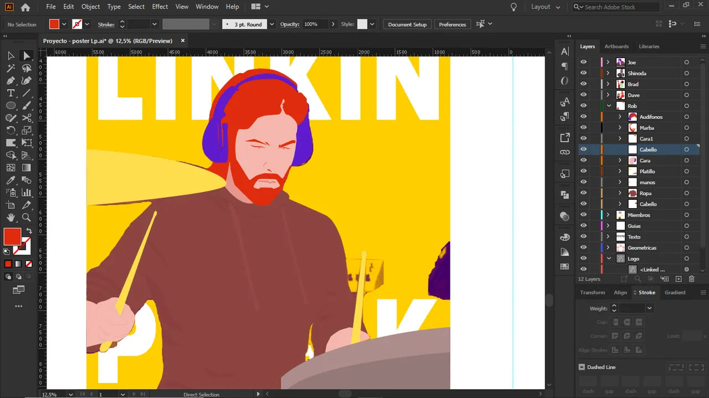This screenshot has width=709, height=398.
Task: Click the control bar stroke color swatch
Action: pyautogui.click(x=77, y=24)
